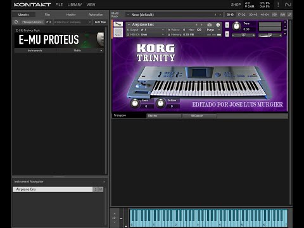Viewport: 304px width, 228px height.
Task: Click the Max voices value 120
Action: [x=199, y=30]
